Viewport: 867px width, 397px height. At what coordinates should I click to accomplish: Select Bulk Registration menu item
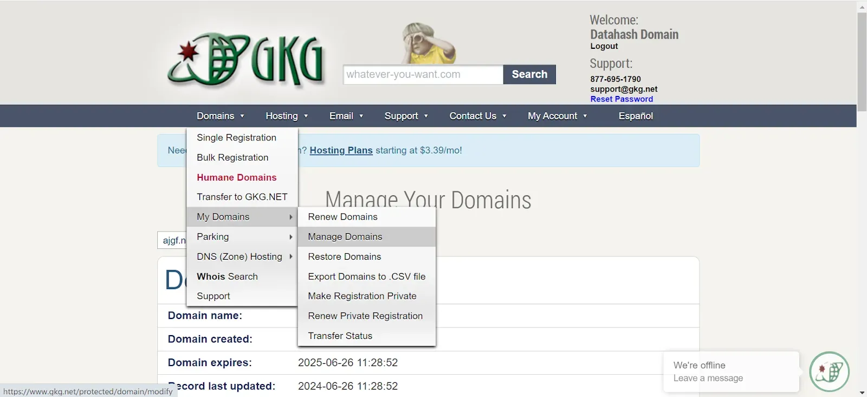point(242,157)
